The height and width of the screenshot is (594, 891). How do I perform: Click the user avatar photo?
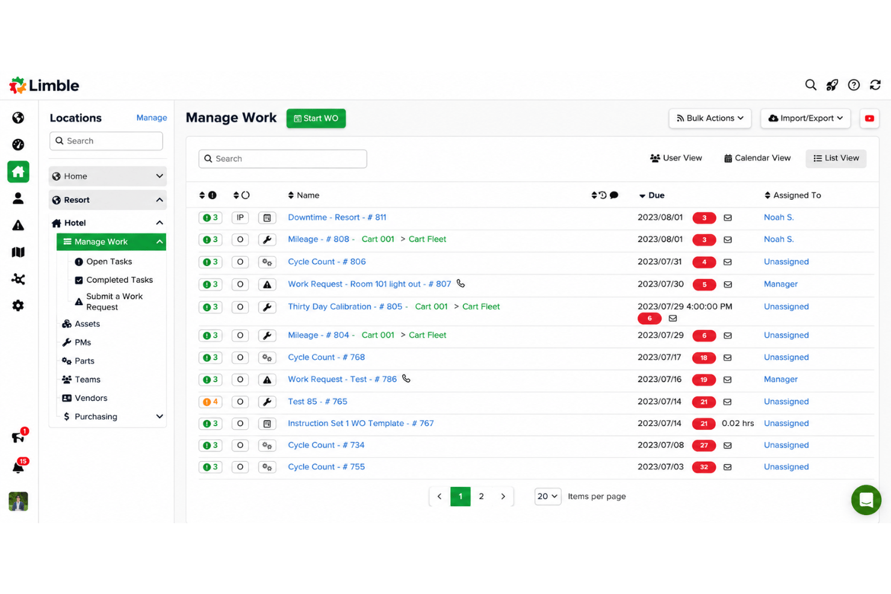click(x=18, y=501)
